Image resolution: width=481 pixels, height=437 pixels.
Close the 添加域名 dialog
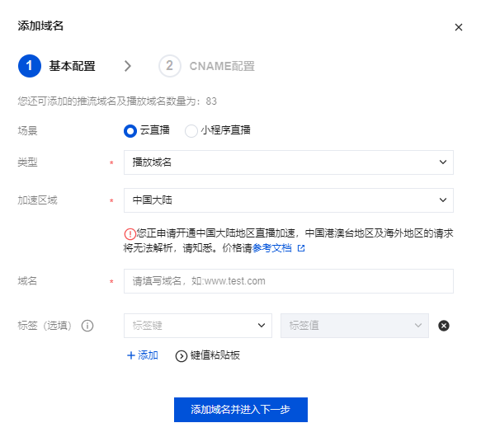coord(458,27)
